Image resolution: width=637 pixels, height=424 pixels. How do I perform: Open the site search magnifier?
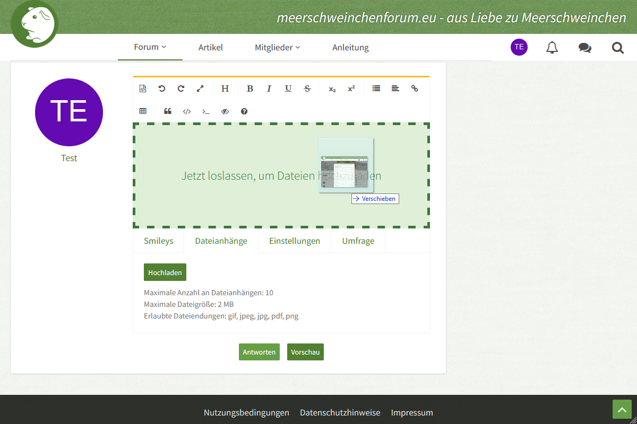[x=617, y=48]
